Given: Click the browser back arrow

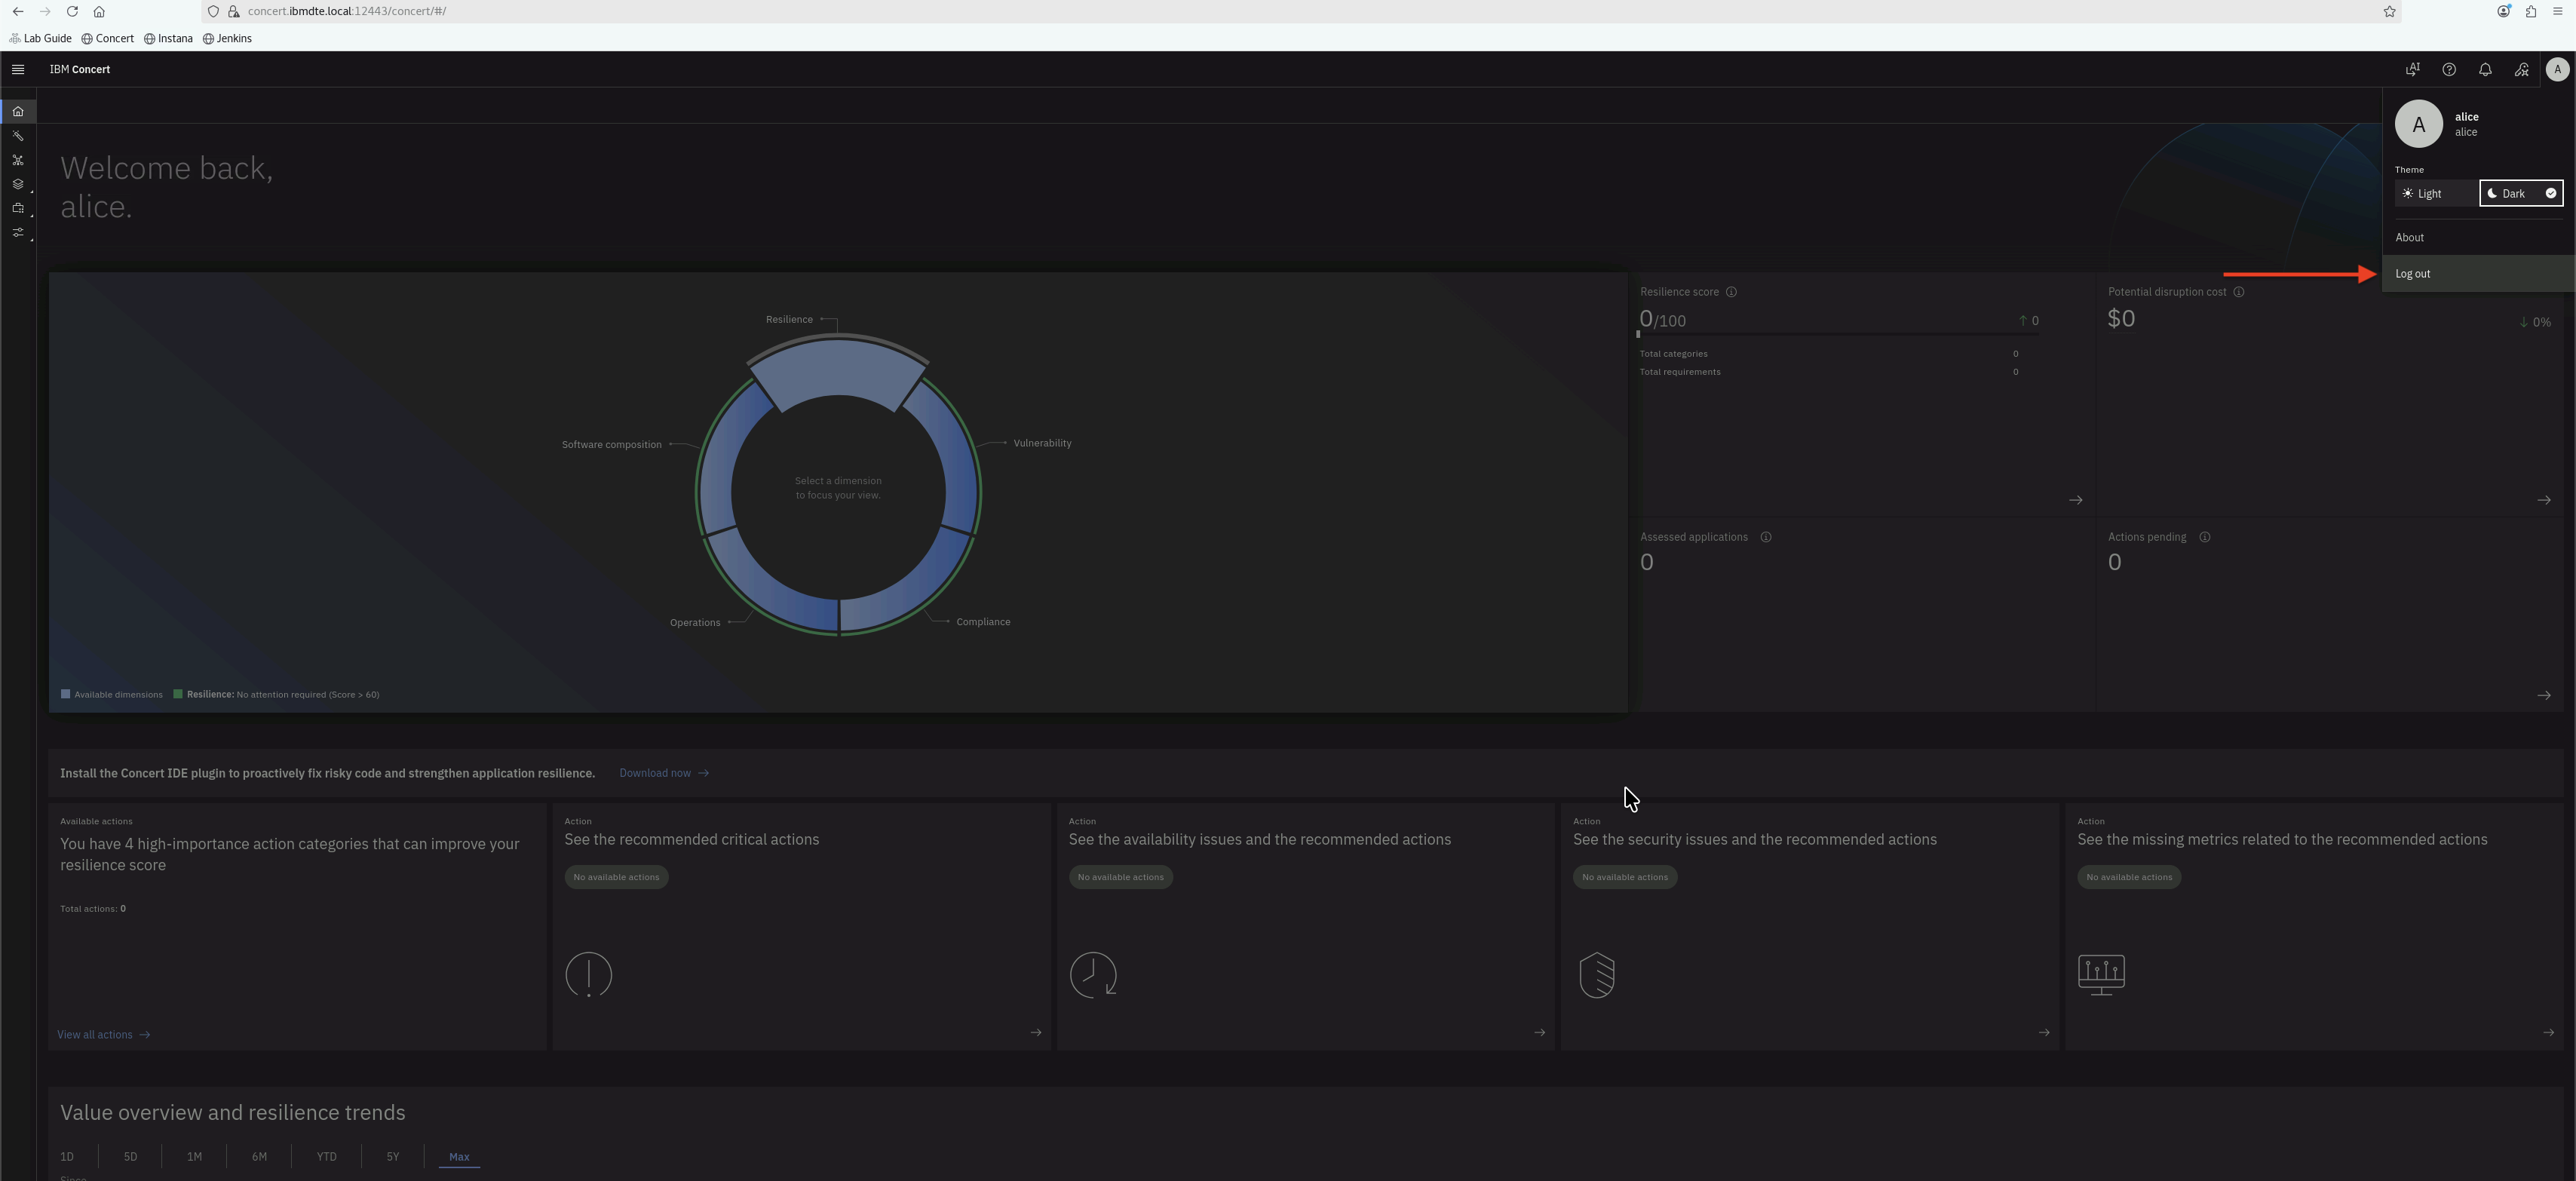Looking at the screenshot, I should pos(18,11).
